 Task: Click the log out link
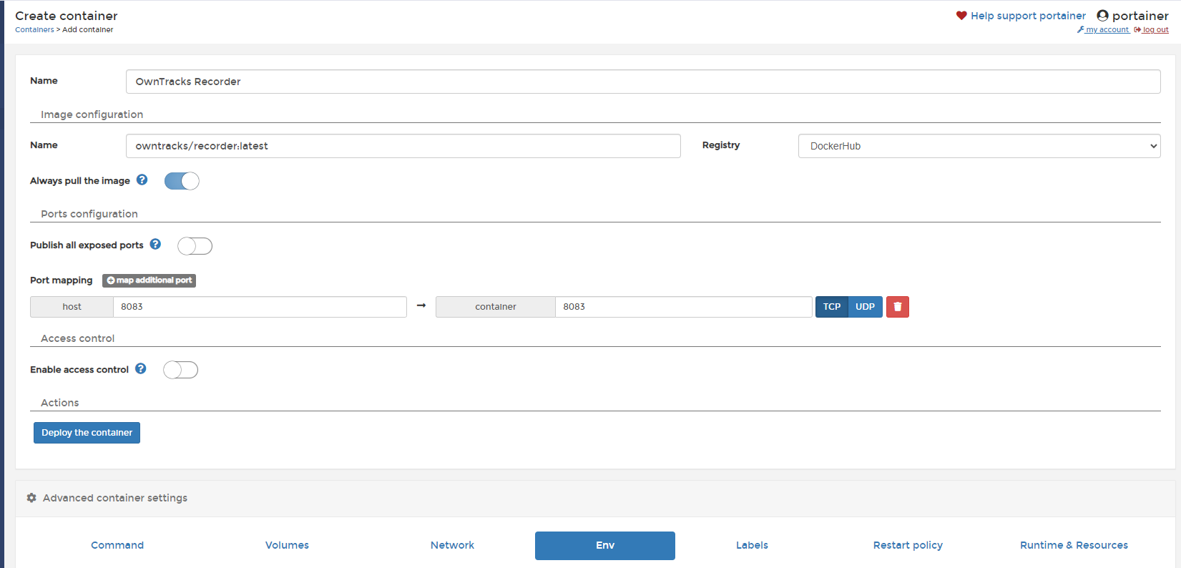pos(1151,30)
